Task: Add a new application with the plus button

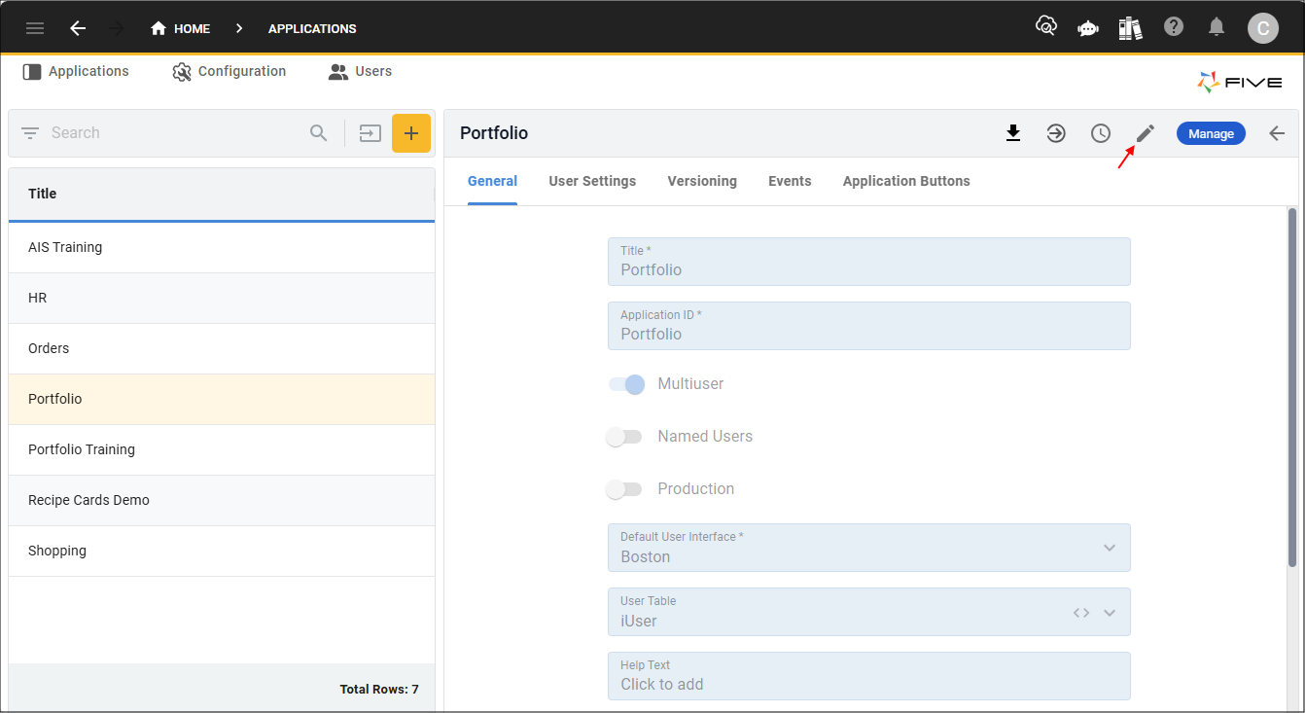Action: coord(411,133)
